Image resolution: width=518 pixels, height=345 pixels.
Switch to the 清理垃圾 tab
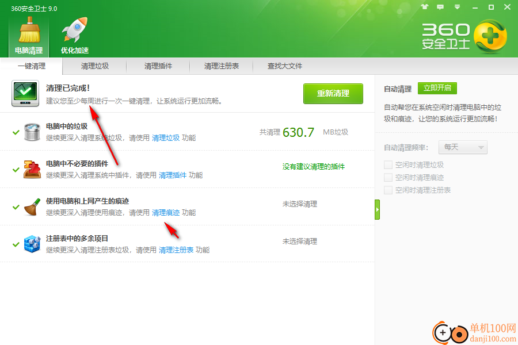[95, 66]
